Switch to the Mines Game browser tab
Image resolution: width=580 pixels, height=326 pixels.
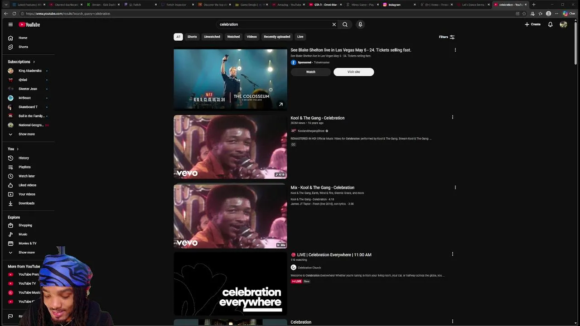362,5
